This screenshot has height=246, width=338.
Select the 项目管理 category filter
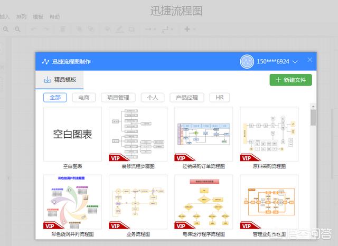tap(118, 98)
